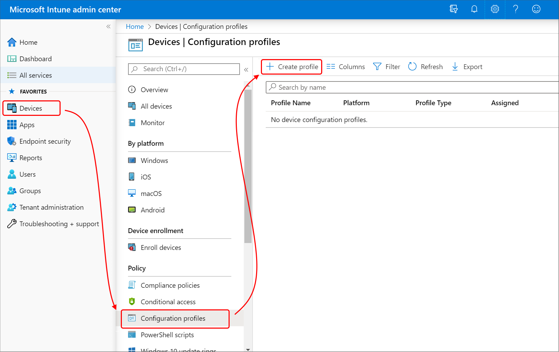Collapse the Devices blade menu

(x=246, y=69)
